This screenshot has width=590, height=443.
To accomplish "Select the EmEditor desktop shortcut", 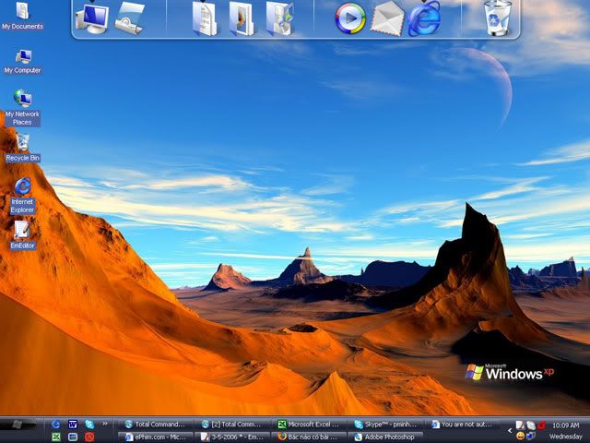I will pyautogui.click(x=22, y=235).
